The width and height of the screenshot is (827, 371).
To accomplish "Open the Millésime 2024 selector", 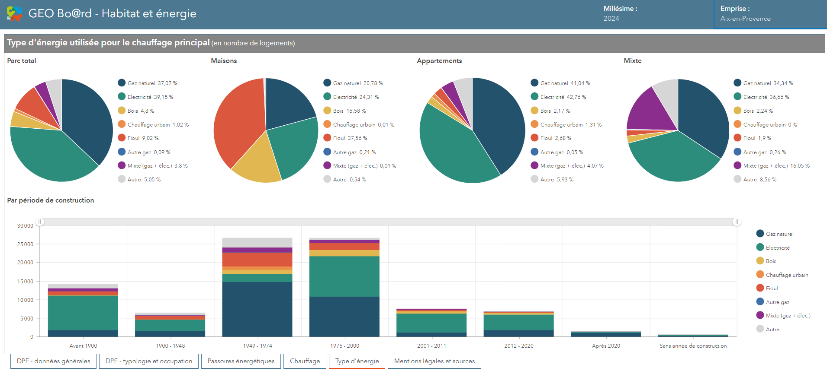I will 621,14.
